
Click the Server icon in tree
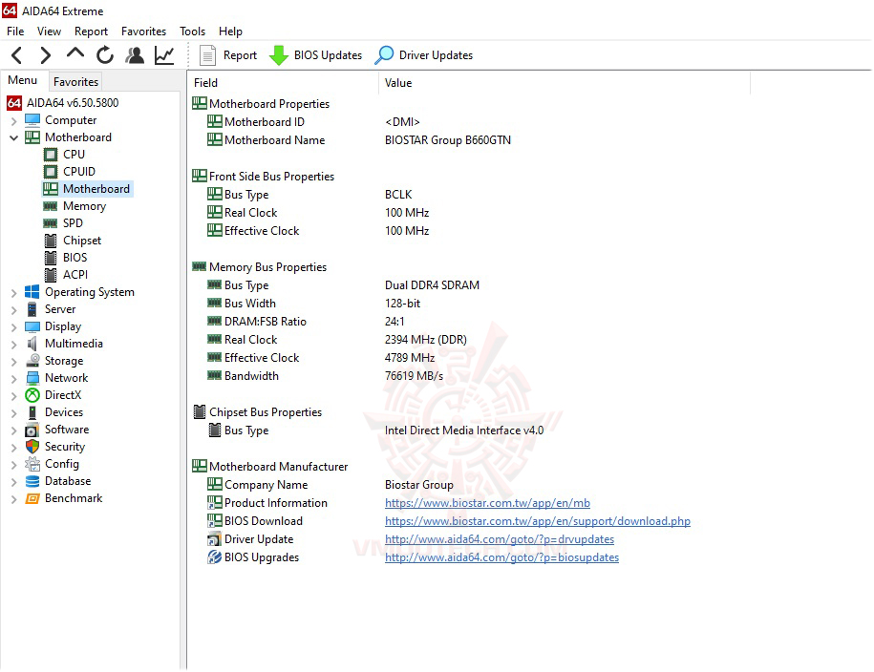[32, 309]
